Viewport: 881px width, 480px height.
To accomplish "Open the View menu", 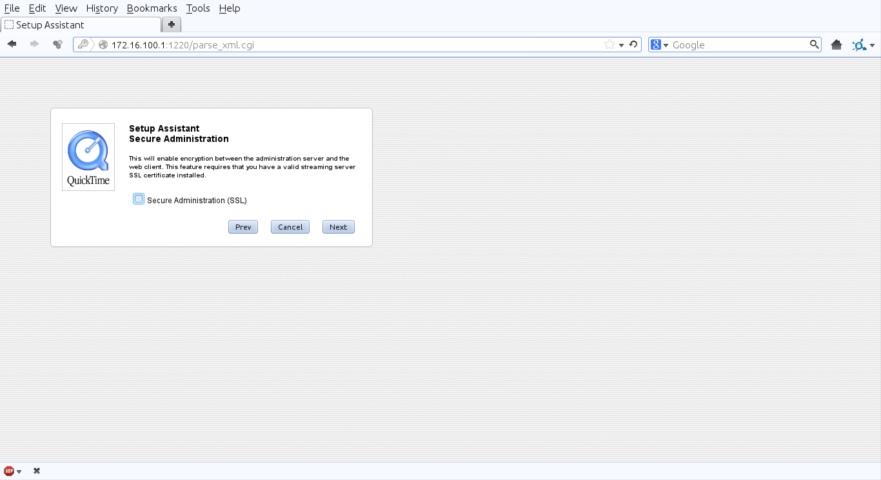I will (x=66, y=8).
